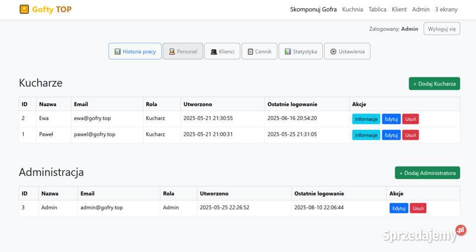The width and height of the screenshot is (476, 252).
Task: Click the date 2025-05-21 21:30:55
Action: coord(208,119)
